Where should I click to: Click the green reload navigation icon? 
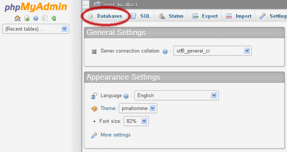point(54,18)
